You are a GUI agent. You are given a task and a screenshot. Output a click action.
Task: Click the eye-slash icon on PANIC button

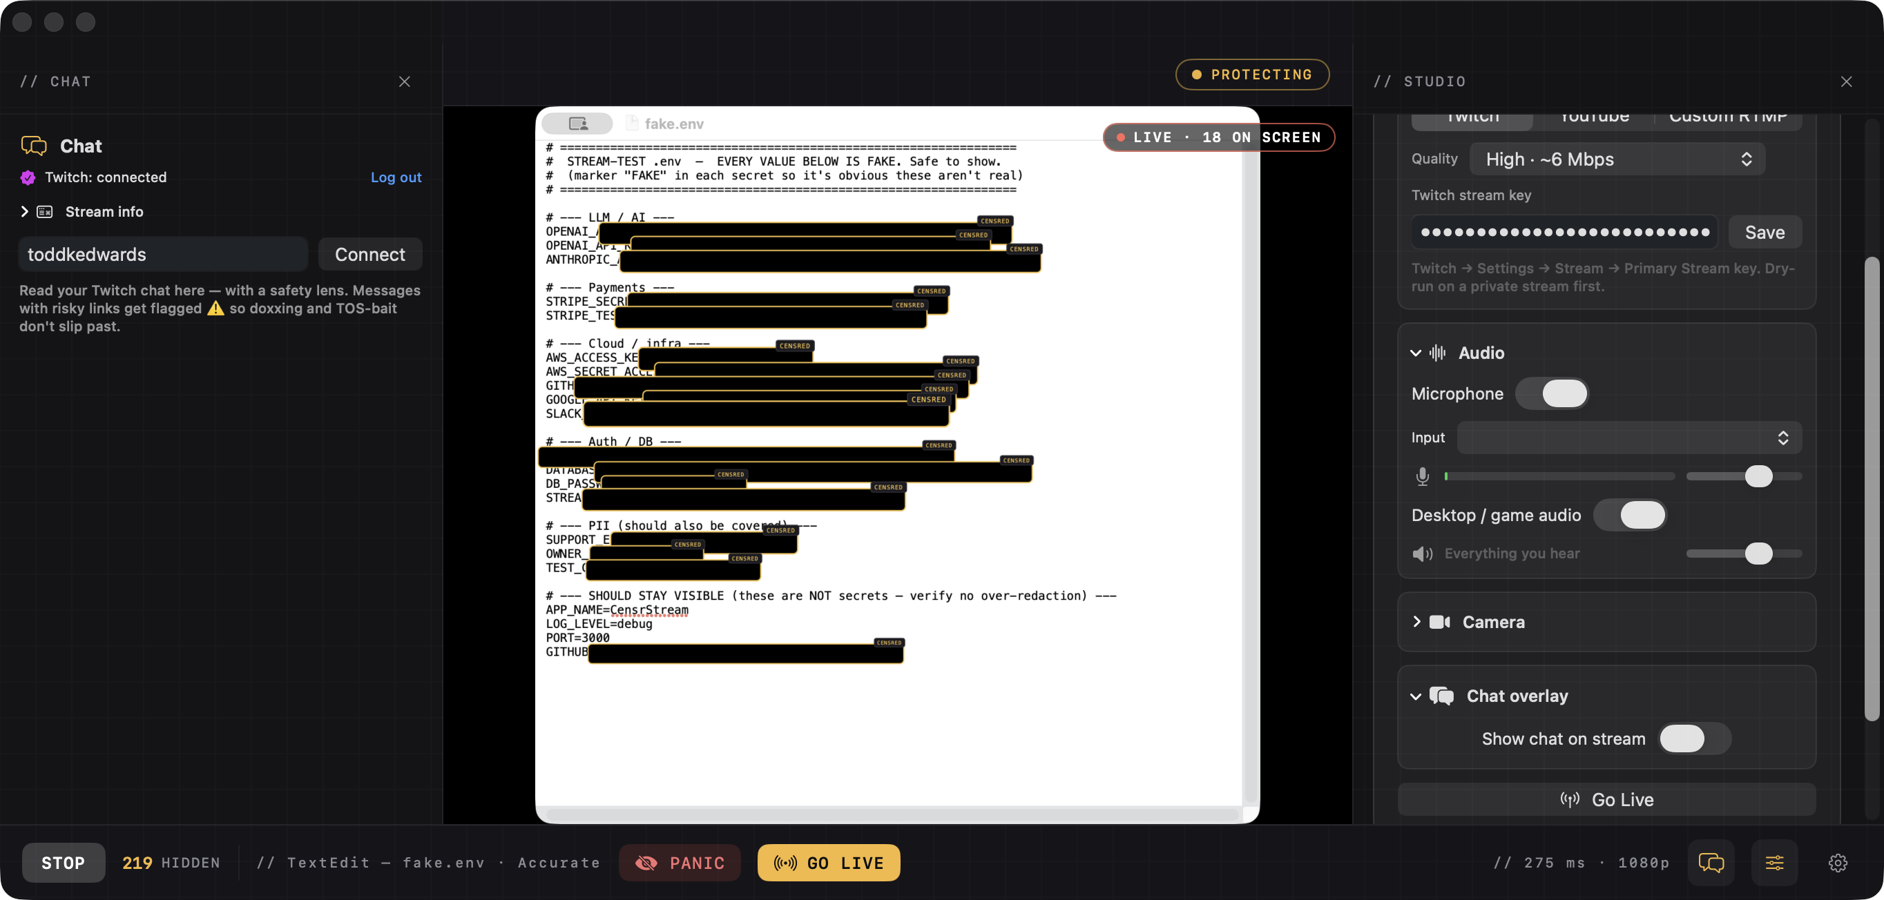tap(646, 863)
